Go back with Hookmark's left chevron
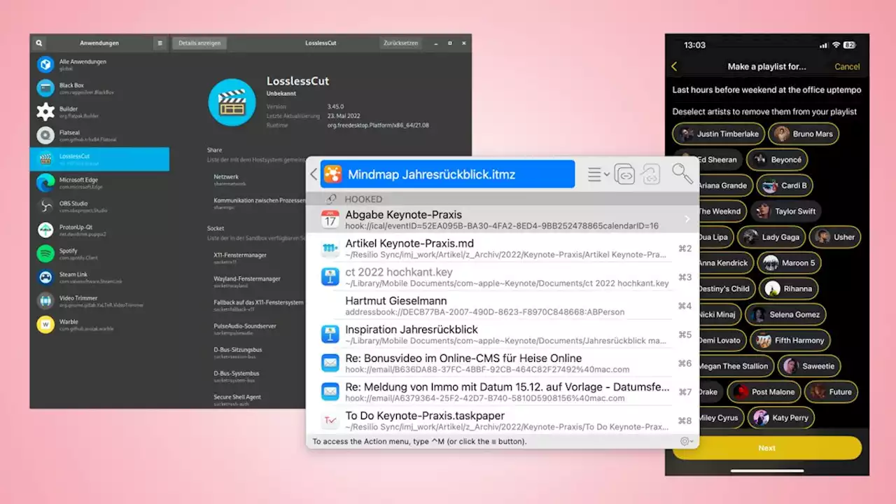The width and height of the screenshot is (896, 504). (314, 174)
